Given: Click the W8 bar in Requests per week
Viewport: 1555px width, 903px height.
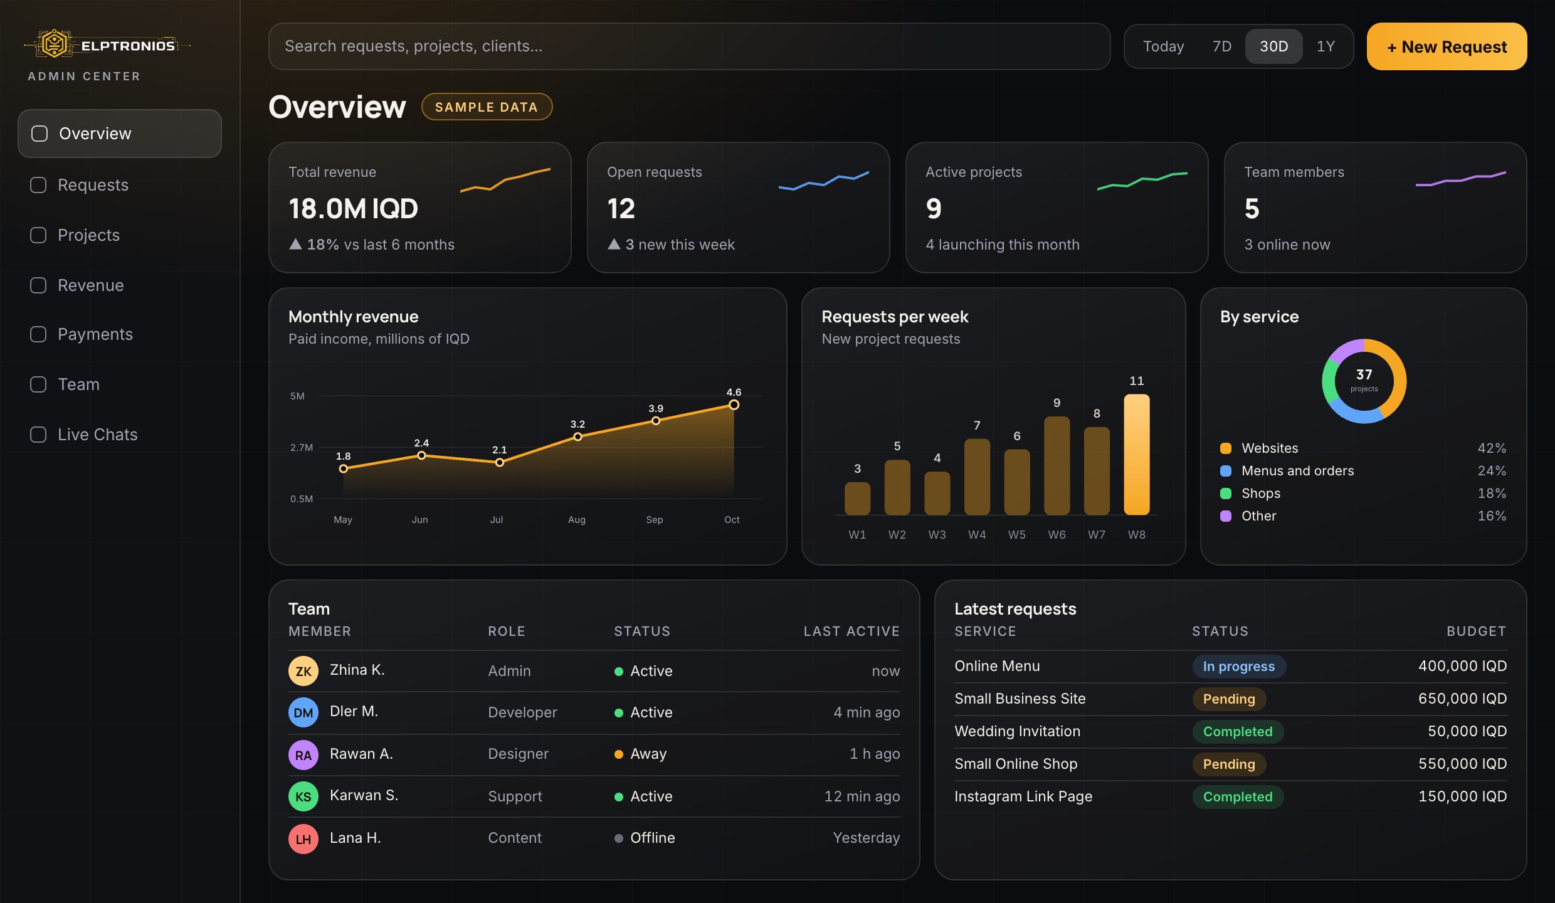Looking at the screenshot, I should (1136, 454).
